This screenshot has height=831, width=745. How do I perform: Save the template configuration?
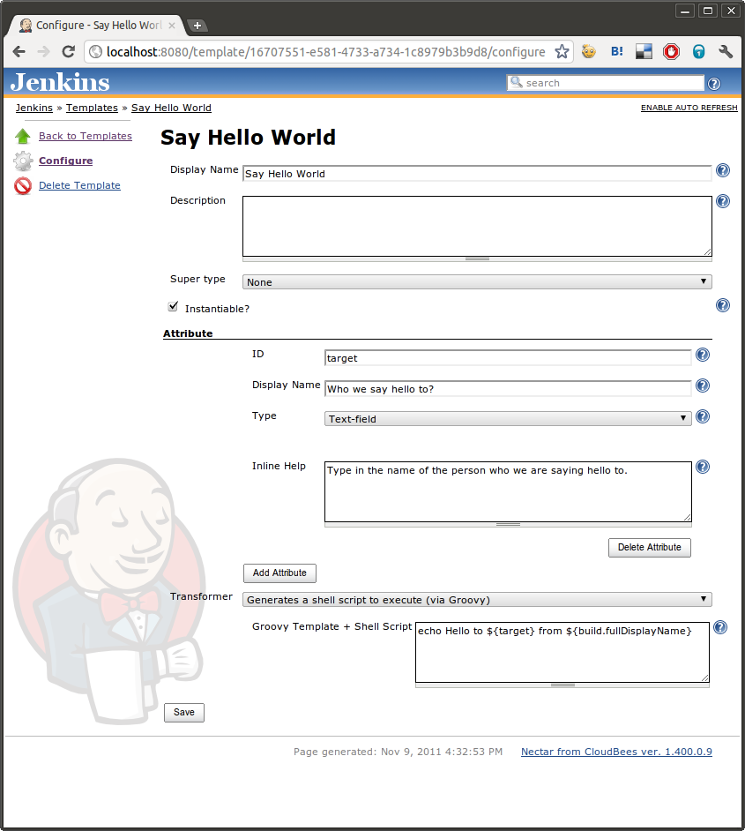tap(183, 712)
